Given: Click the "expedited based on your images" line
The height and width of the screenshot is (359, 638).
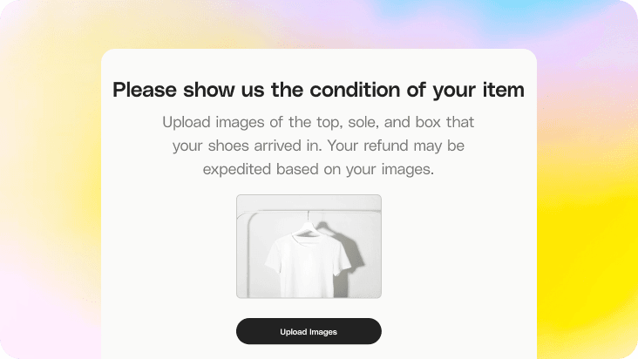Looking at the screenshot, I should tap(318, 169).
